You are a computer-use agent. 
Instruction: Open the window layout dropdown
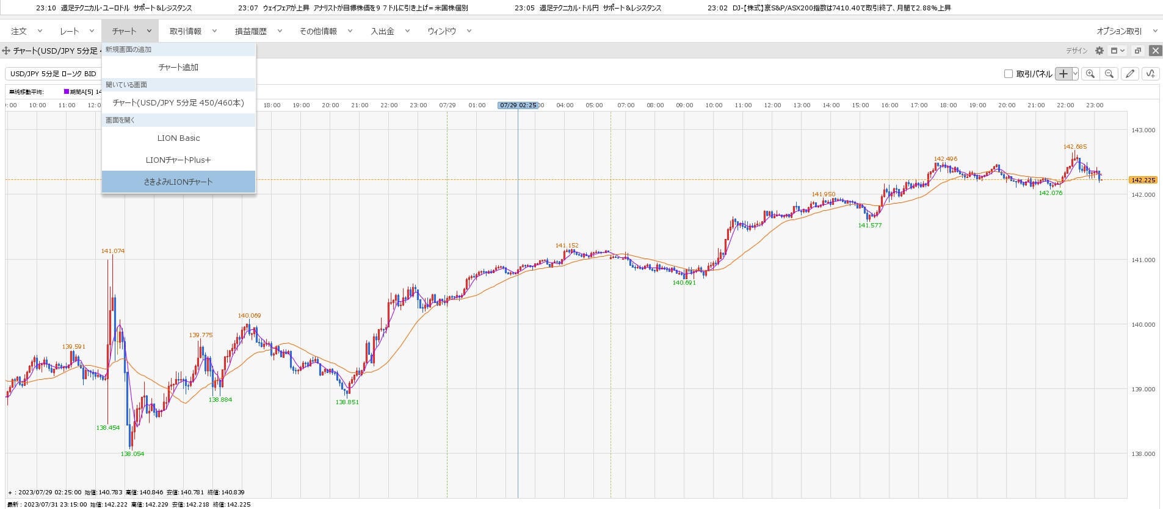pos(1117,51)
